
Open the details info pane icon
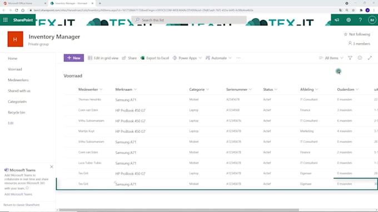tap(360, 58)
